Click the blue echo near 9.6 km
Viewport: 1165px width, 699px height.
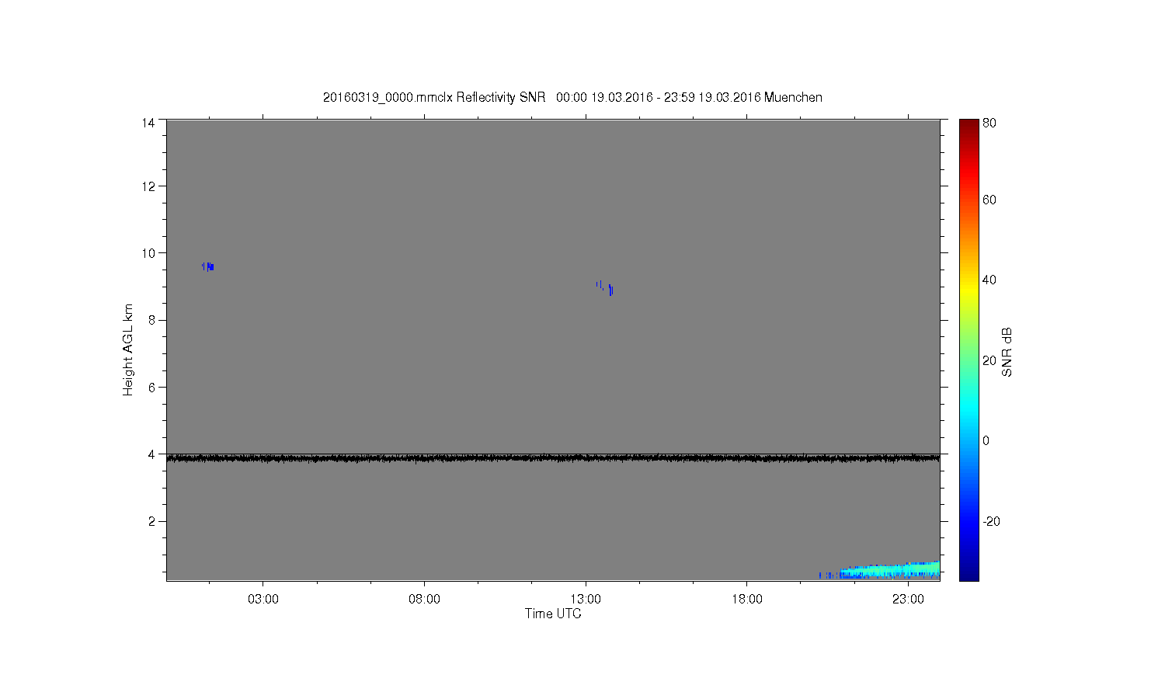tap(208, 266)
